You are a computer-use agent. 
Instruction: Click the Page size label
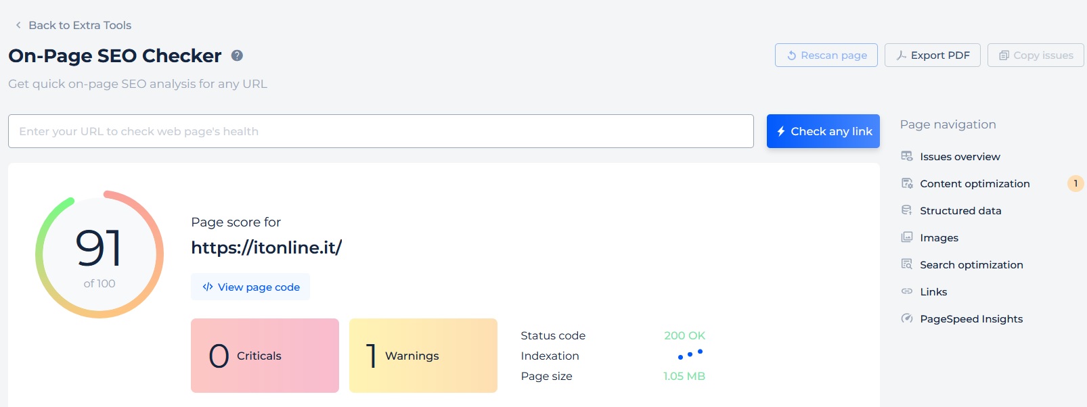pos(546,376)
